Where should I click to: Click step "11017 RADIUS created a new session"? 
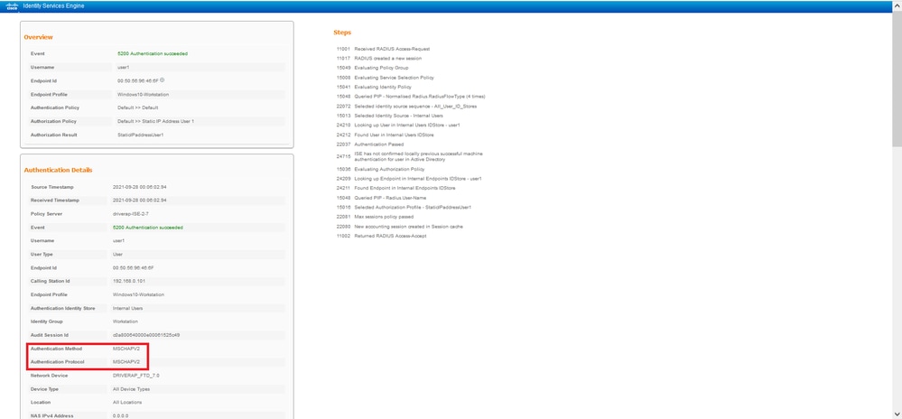coord(379,58)
